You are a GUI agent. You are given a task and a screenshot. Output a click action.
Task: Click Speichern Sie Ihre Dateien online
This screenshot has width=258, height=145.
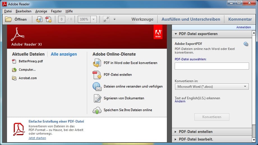point(128,110)
